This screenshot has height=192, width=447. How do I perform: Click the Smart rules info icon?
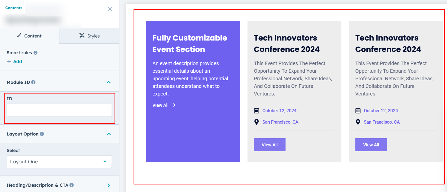35,53
